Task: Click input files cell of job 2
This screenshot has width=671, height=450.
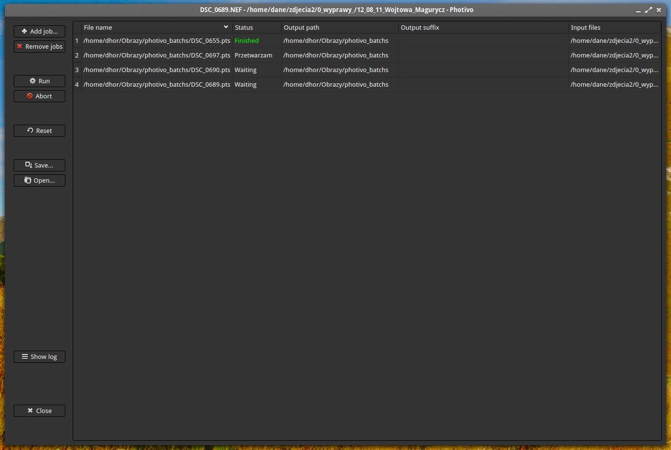Action: [x=614, y=56]
